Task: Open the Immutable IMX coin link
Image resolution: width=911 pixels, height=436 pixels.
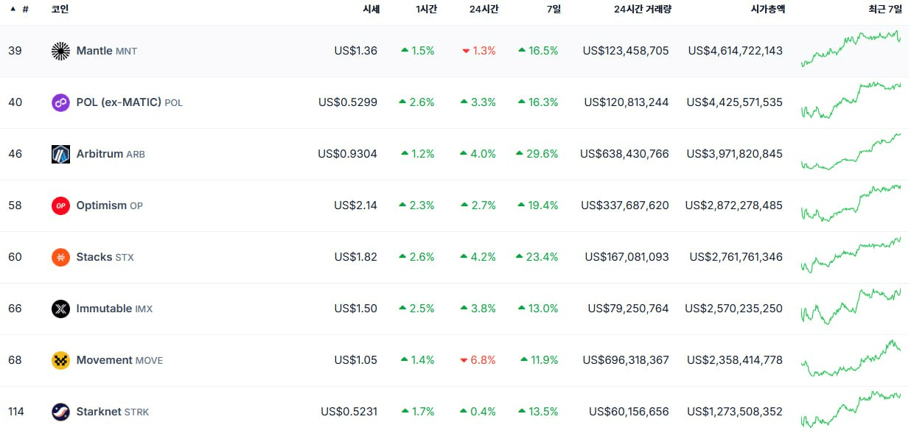Action: [114, 309]
